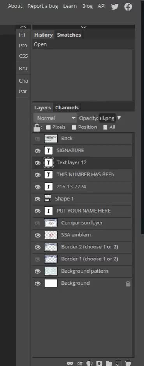Open the Facebook icon link
Image resolution: width=144 pixels, height=366 pixels.
tap(128, 7)
